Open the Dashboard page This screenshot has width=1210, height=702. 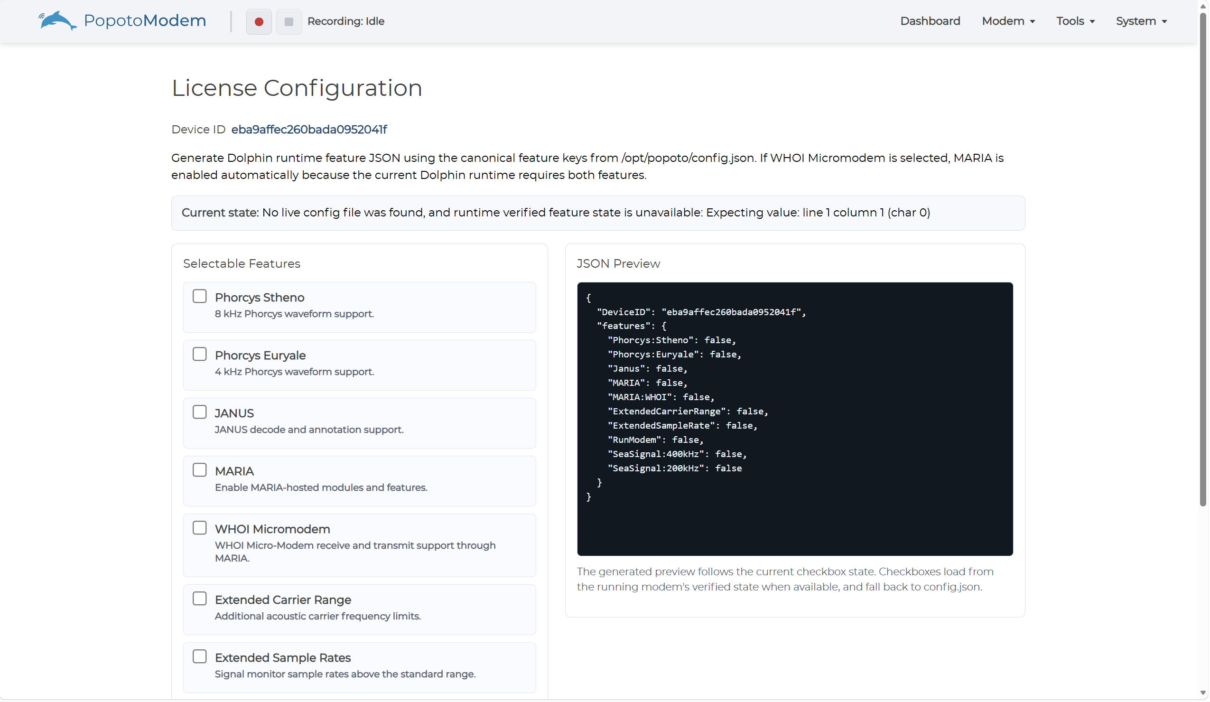click(931, 21)
